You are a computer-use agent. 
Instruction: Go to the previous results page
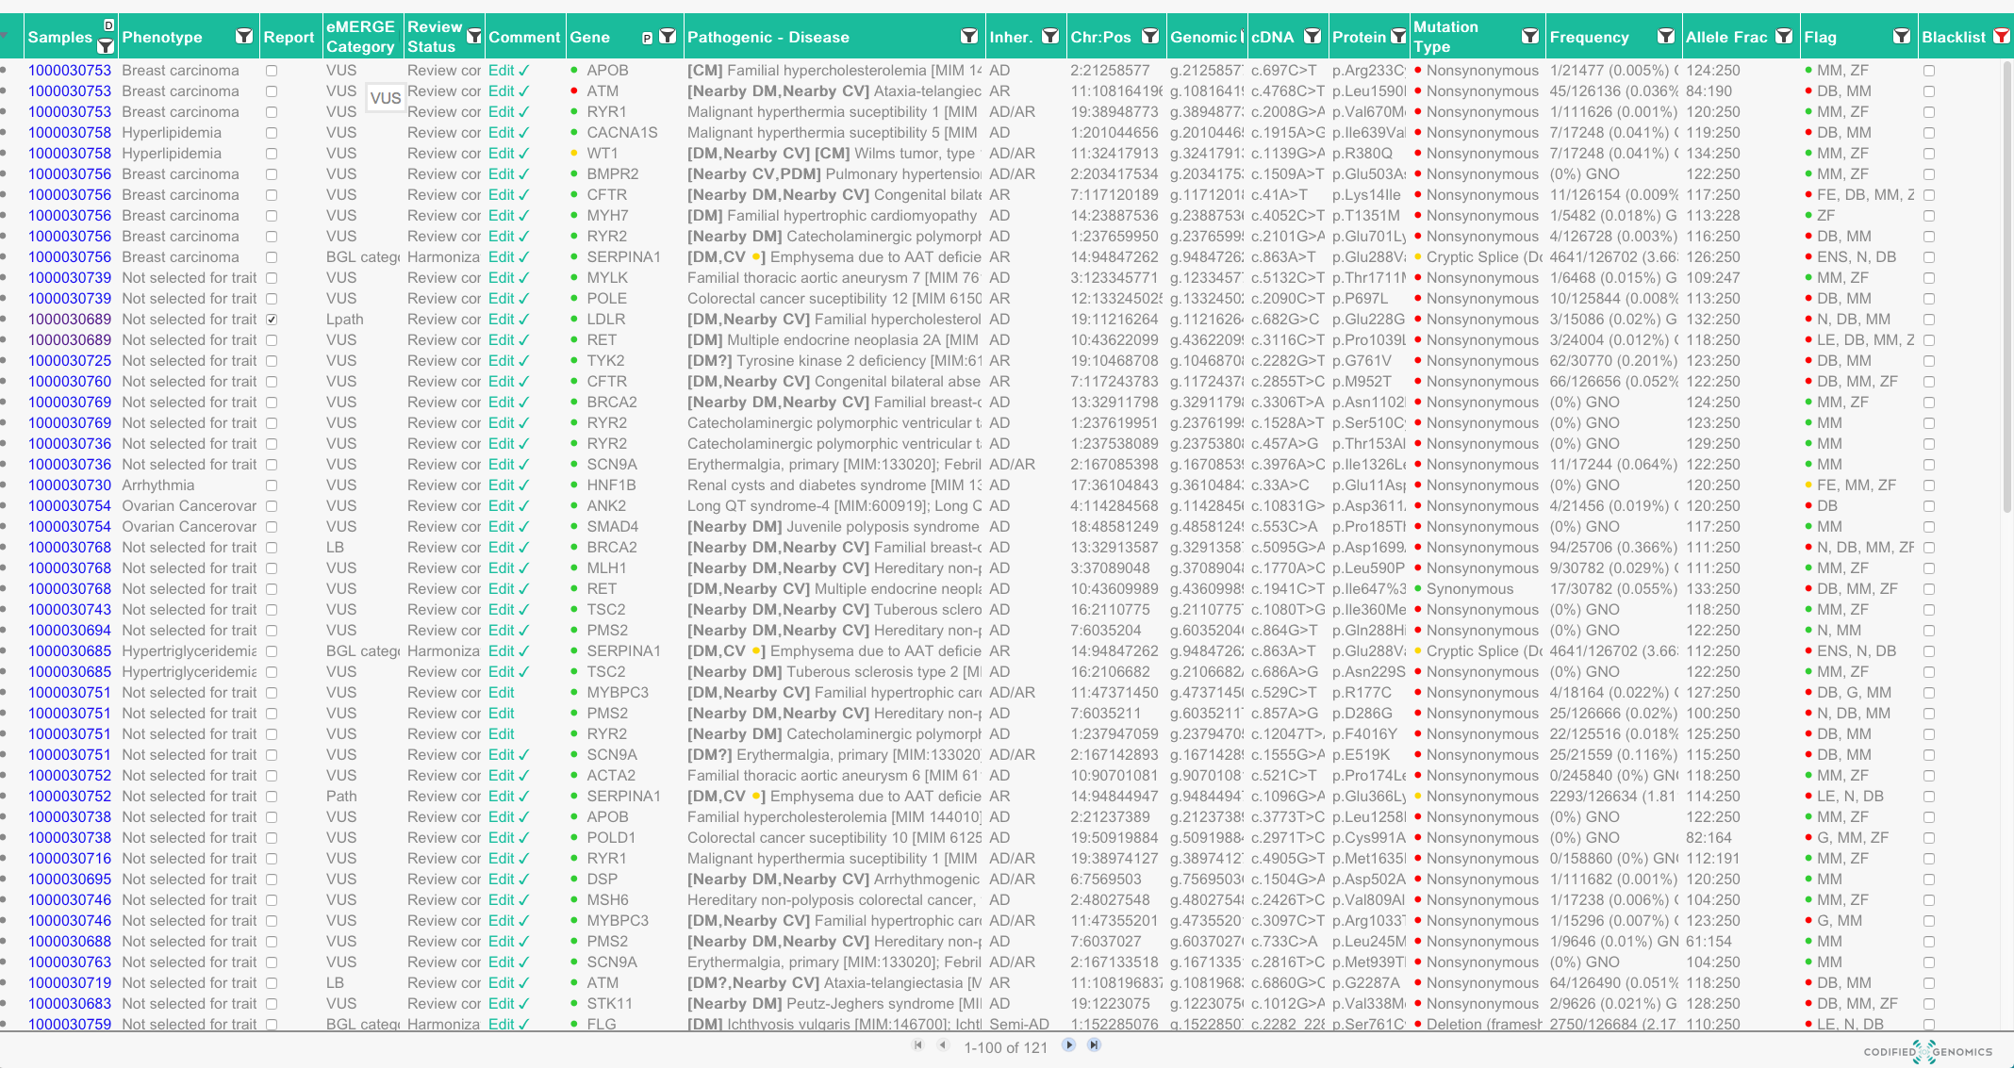click(x=942, y=1044)
